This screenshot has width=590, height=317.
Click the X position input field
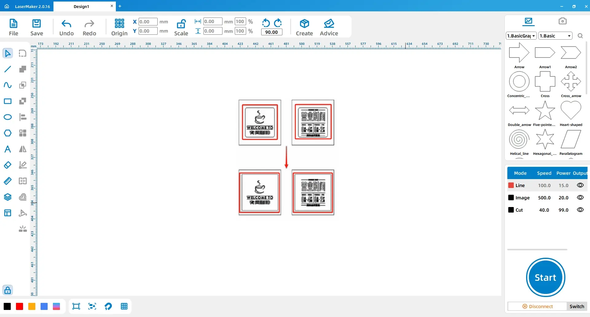(x=148, y=22)
